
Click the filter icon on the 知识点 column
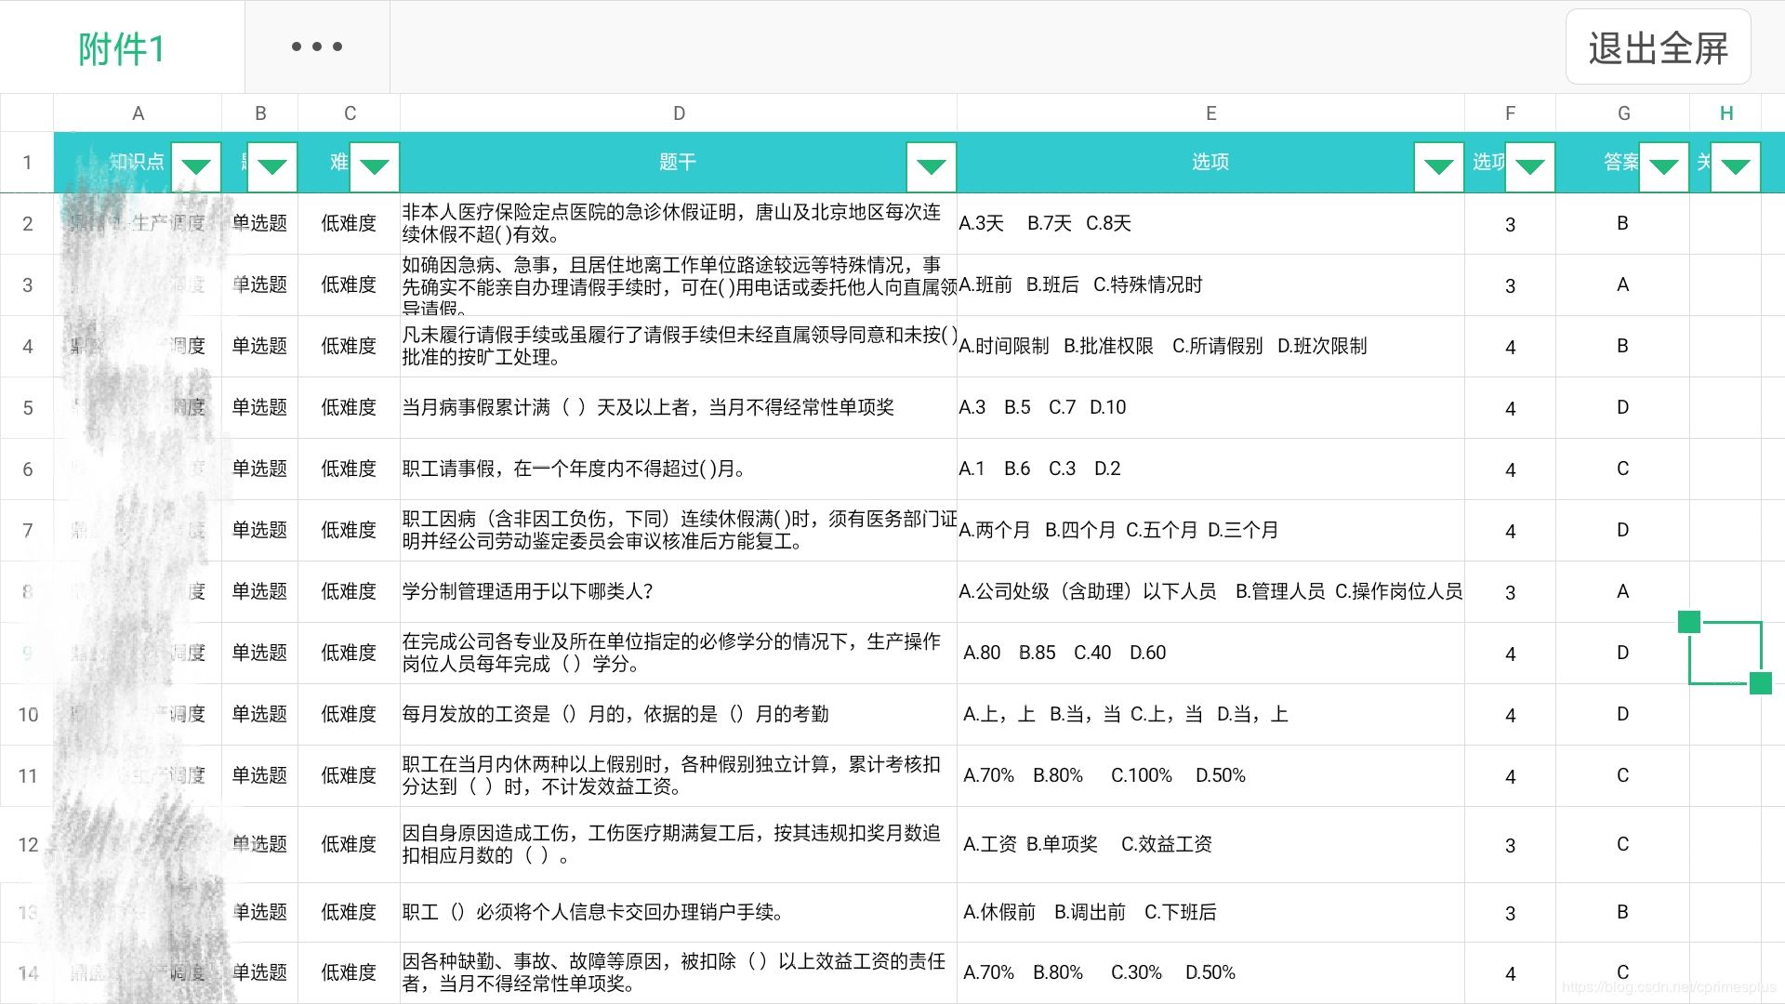tap(196, 166)
